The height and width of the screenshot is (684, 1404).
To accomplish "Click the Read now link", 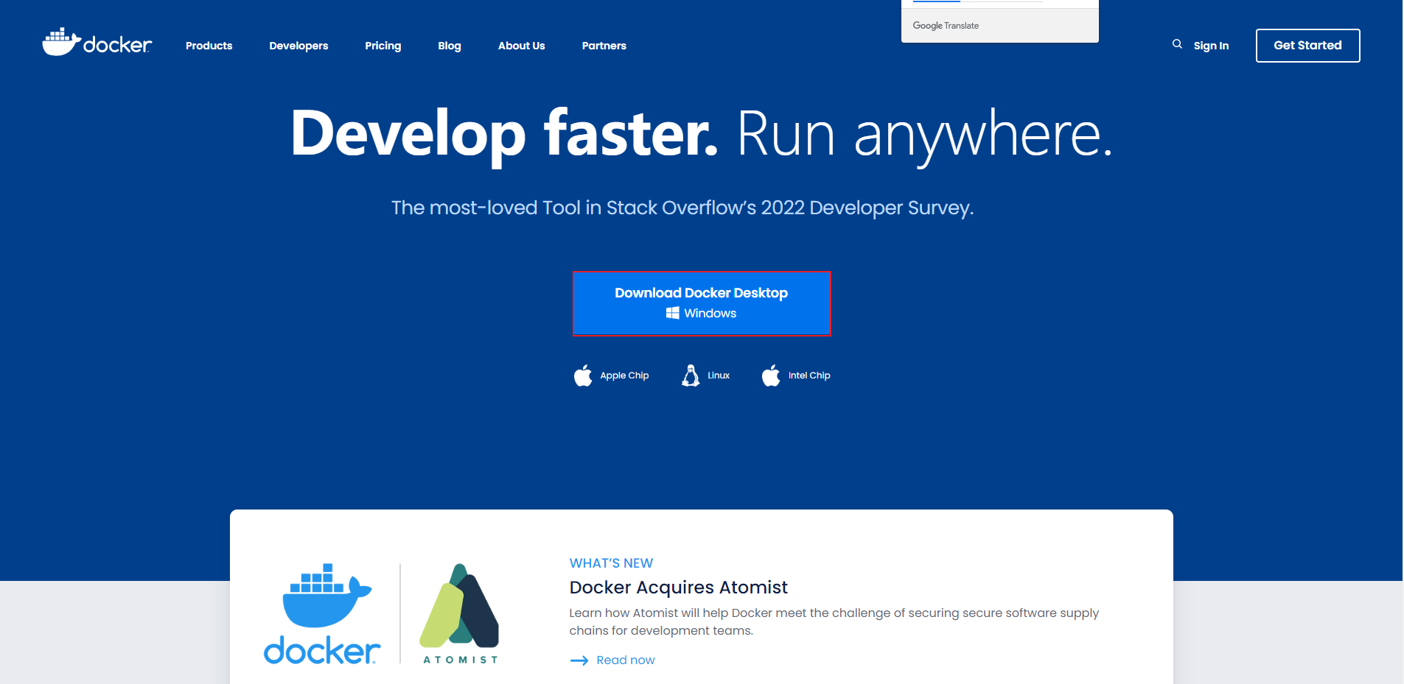I will click(x=626, y=660).
